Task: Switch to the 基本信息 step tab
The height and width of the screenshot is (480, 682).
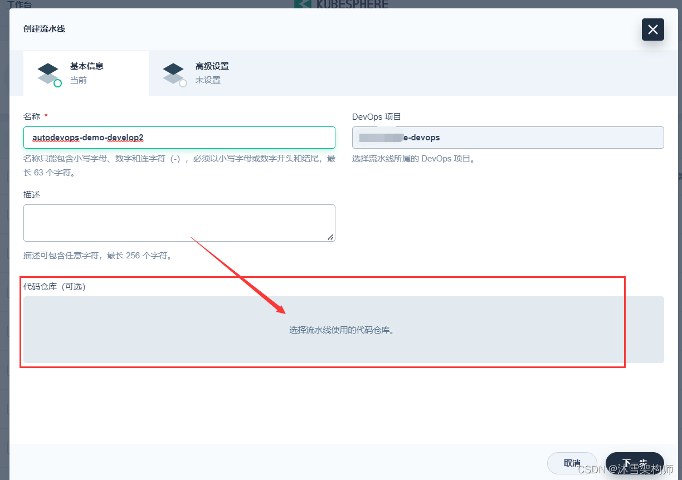Action: click(x=86, y=74)
